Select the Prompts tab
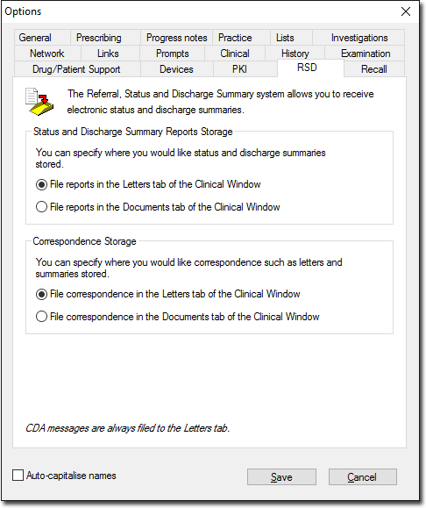The image size is (426, 508). pyautogui.click(x=172, y=54)
